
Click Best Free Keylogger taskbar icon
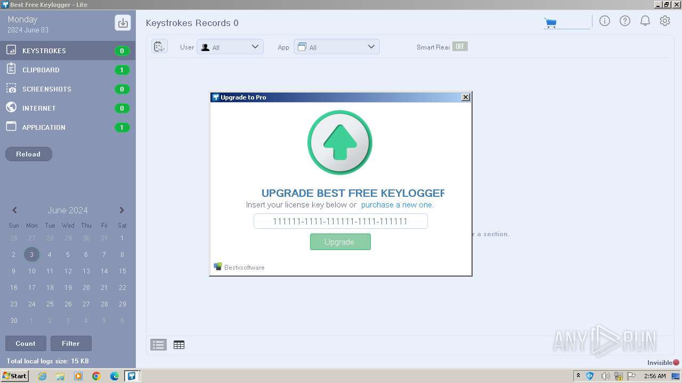[132, 376]
